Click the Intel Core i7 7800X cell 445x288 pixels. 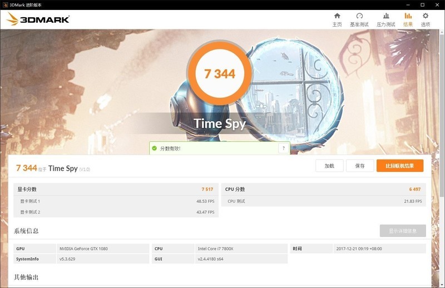point(241,249)
